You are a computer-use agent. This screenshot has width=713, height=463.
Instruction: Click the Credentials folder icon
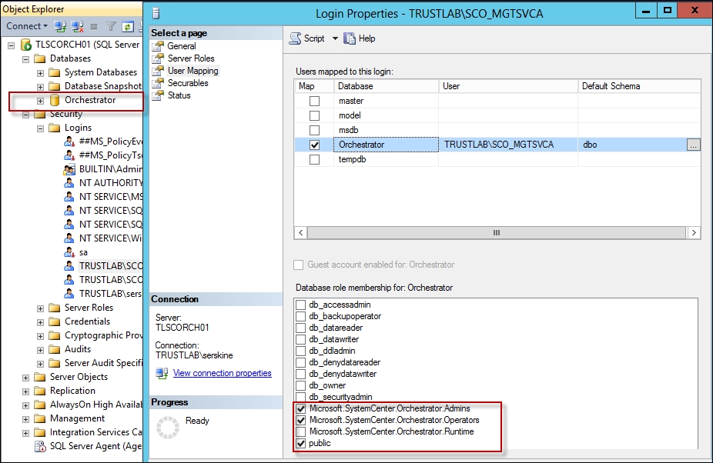point(55,321)
